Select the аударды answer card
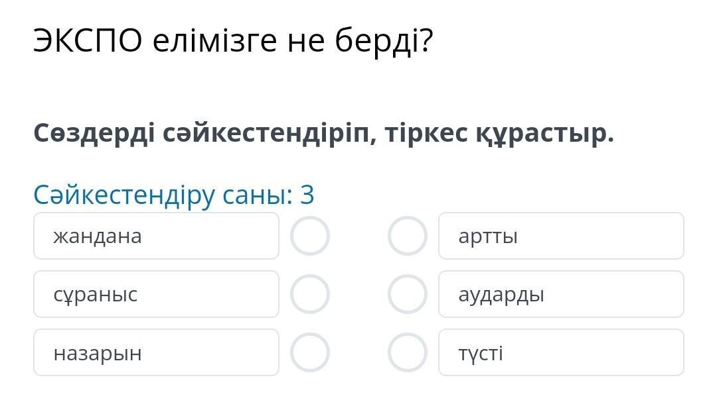711x406 pixels. tap(561, 295)
